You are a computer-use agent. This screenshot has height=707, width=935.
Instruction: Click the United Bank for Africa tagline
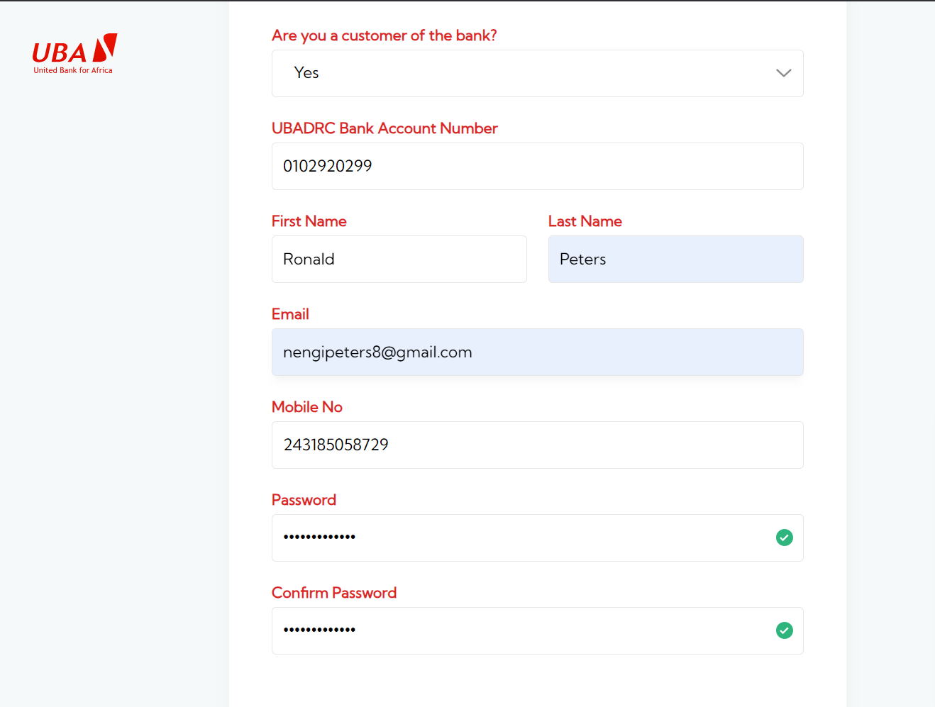coord(73,70)
